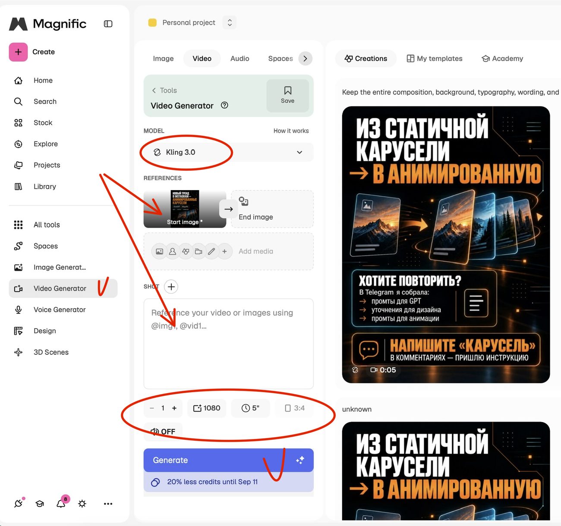
Task: Increase generation count with plus
Action: pyautogui.click(x=174, y=408)
